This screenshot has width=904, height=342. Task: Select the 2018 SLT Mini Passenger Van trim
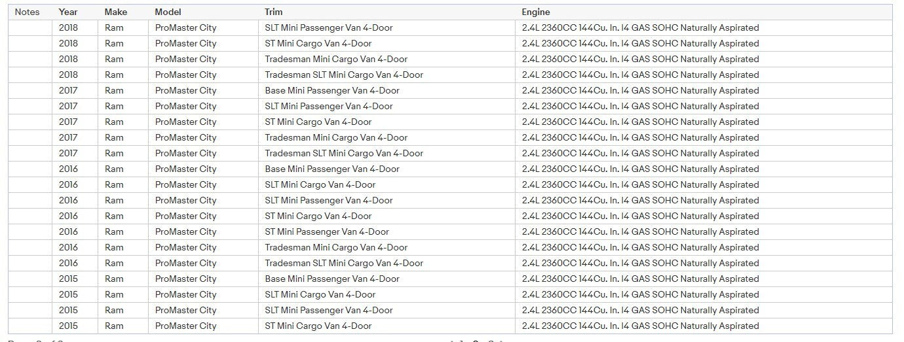pyautogui.click(x=329, y=27)
